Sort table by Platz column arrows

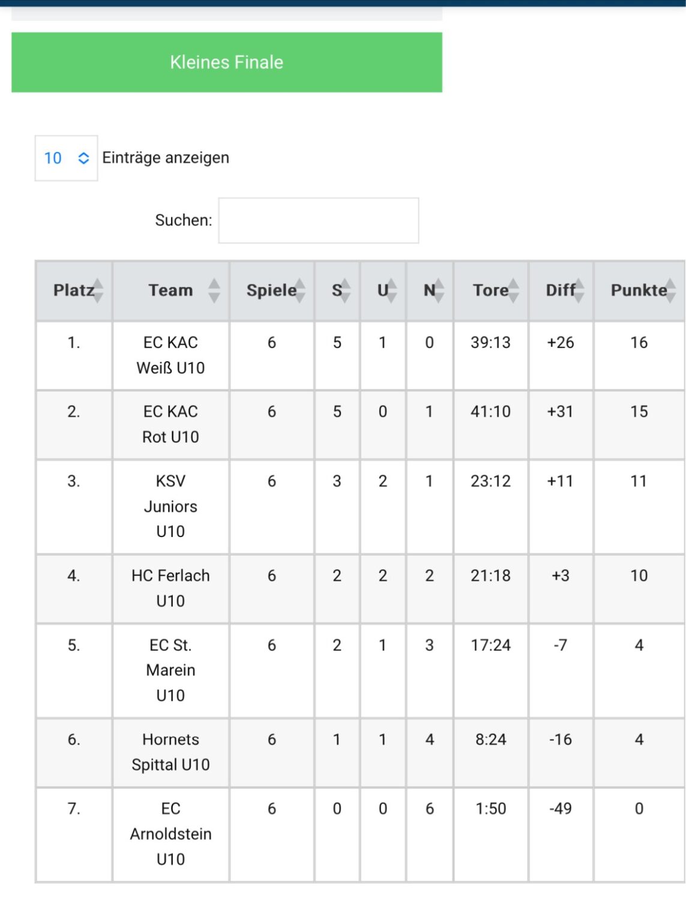tap(98, 291)
